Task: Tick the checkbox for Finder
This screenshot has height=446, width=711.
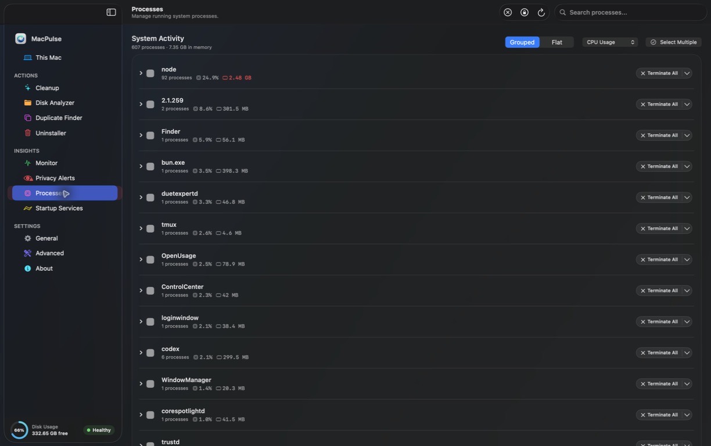Action: pyautogui.click(x=150, y=135)
